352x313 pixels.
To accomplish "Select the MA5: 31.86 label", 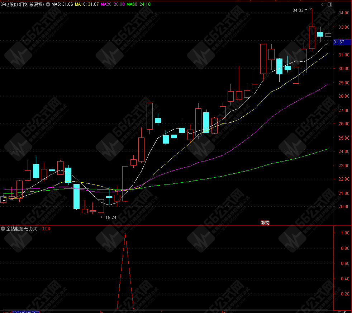I will tap(62, 4).
